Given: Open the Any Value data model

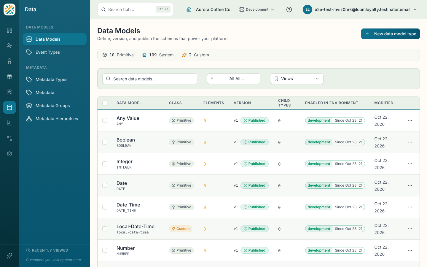Looking at the screenshot, I should (x=128, y=118).
